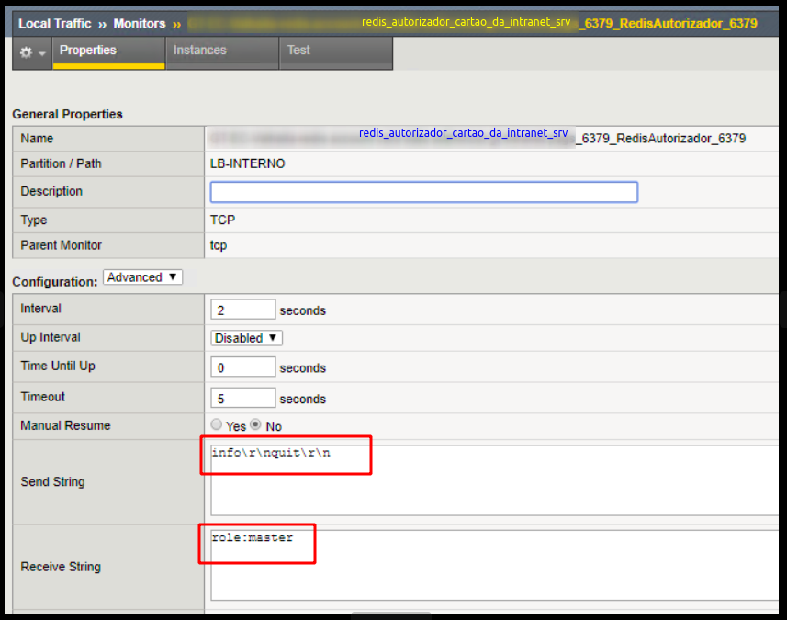Select No for Manual Resume

(255, 424)
